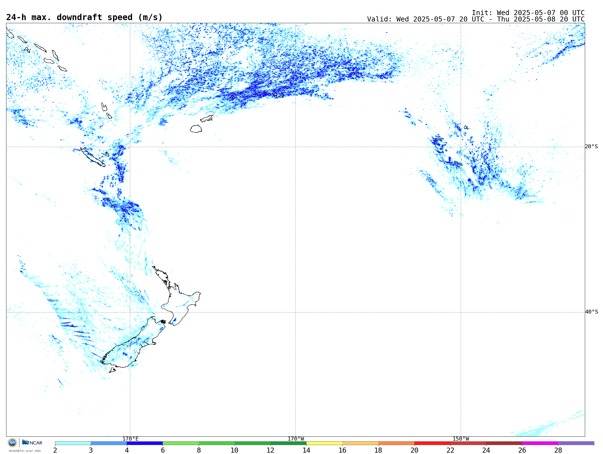Click the 170°W longitude label
The image size is (603, 454).
coord(296,439)
